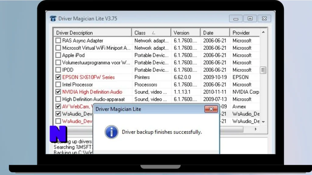Viewport: 312px width, 175px height.
Task: Click date 2009-07-13 cell
Action: (x=215, y=99)
